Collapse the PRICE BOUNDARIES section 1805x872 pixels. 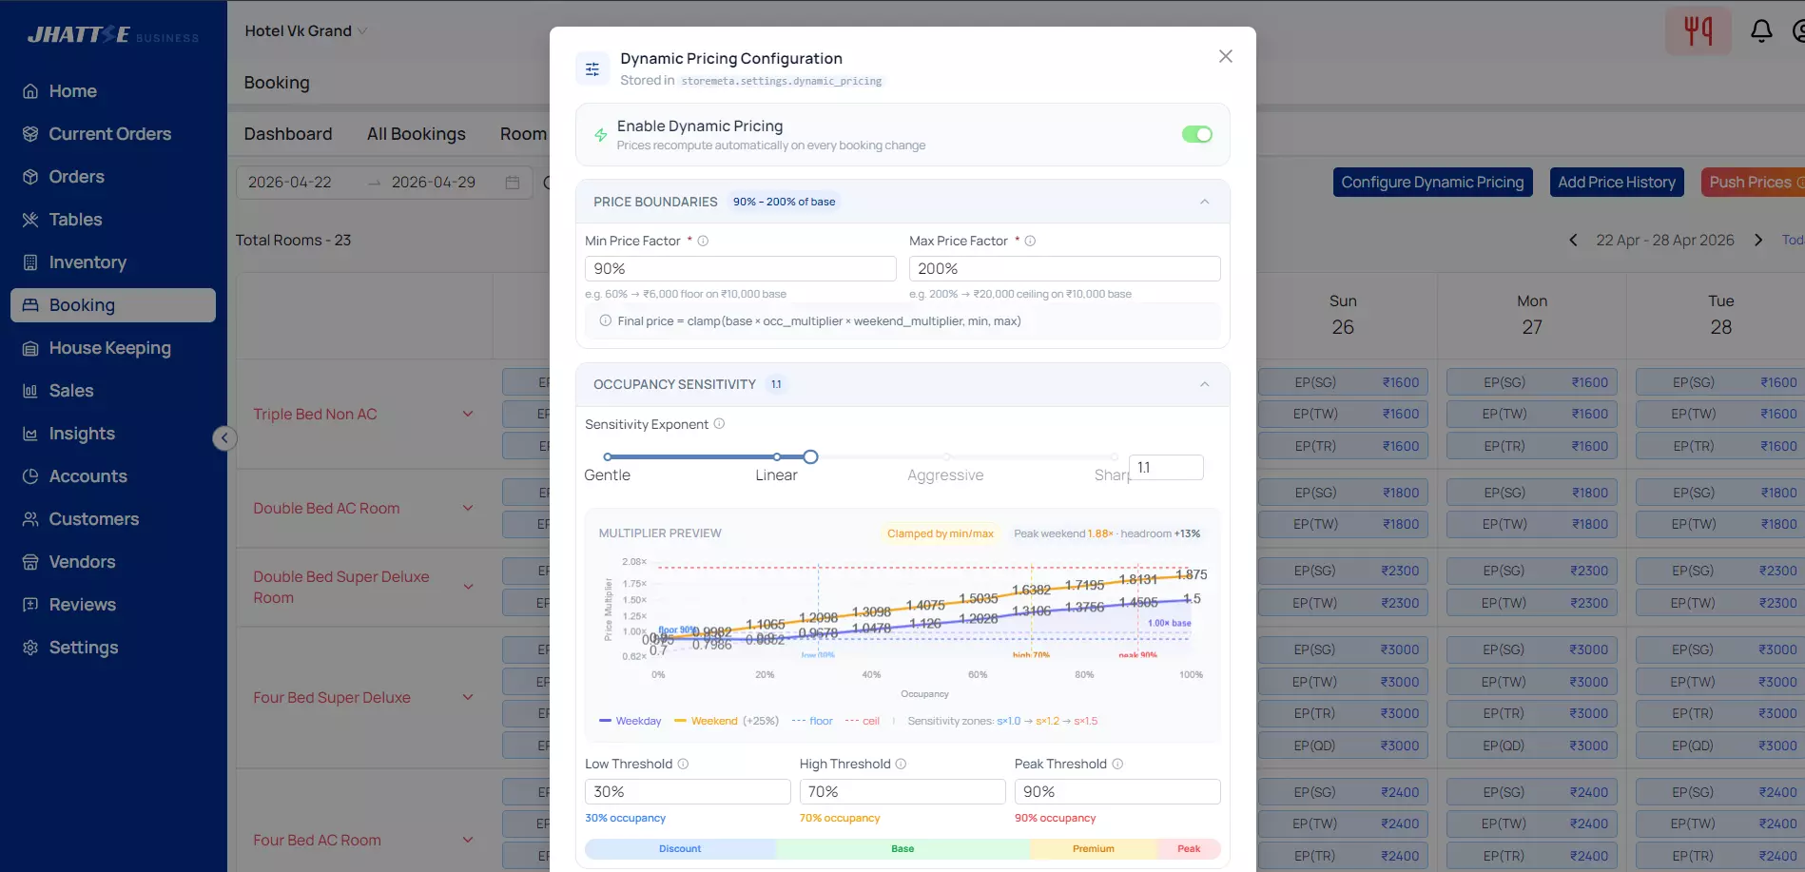pyautogui.click(x=1204, y=201)
